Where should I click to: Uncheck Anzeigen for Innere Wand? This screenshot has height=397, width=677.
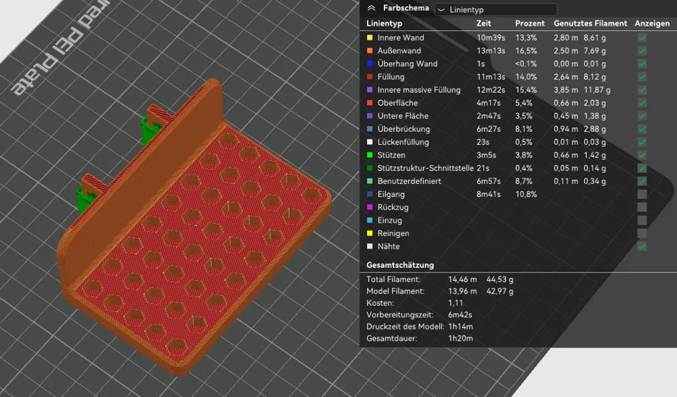coord(641,38)
